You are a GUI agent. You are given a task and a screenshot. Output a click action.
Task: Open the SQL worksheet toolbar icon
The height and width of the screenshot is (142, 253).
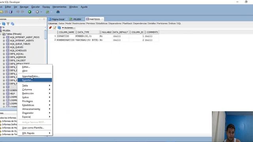point(47,12)
